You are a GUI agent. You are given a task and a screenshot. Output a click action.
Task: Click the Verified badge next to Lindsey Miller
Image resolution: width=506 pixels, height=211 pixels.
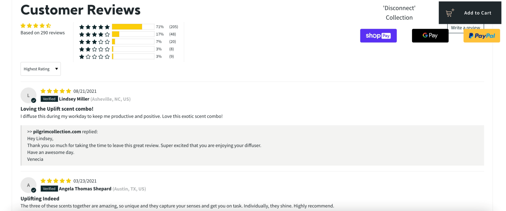(49, 99)
